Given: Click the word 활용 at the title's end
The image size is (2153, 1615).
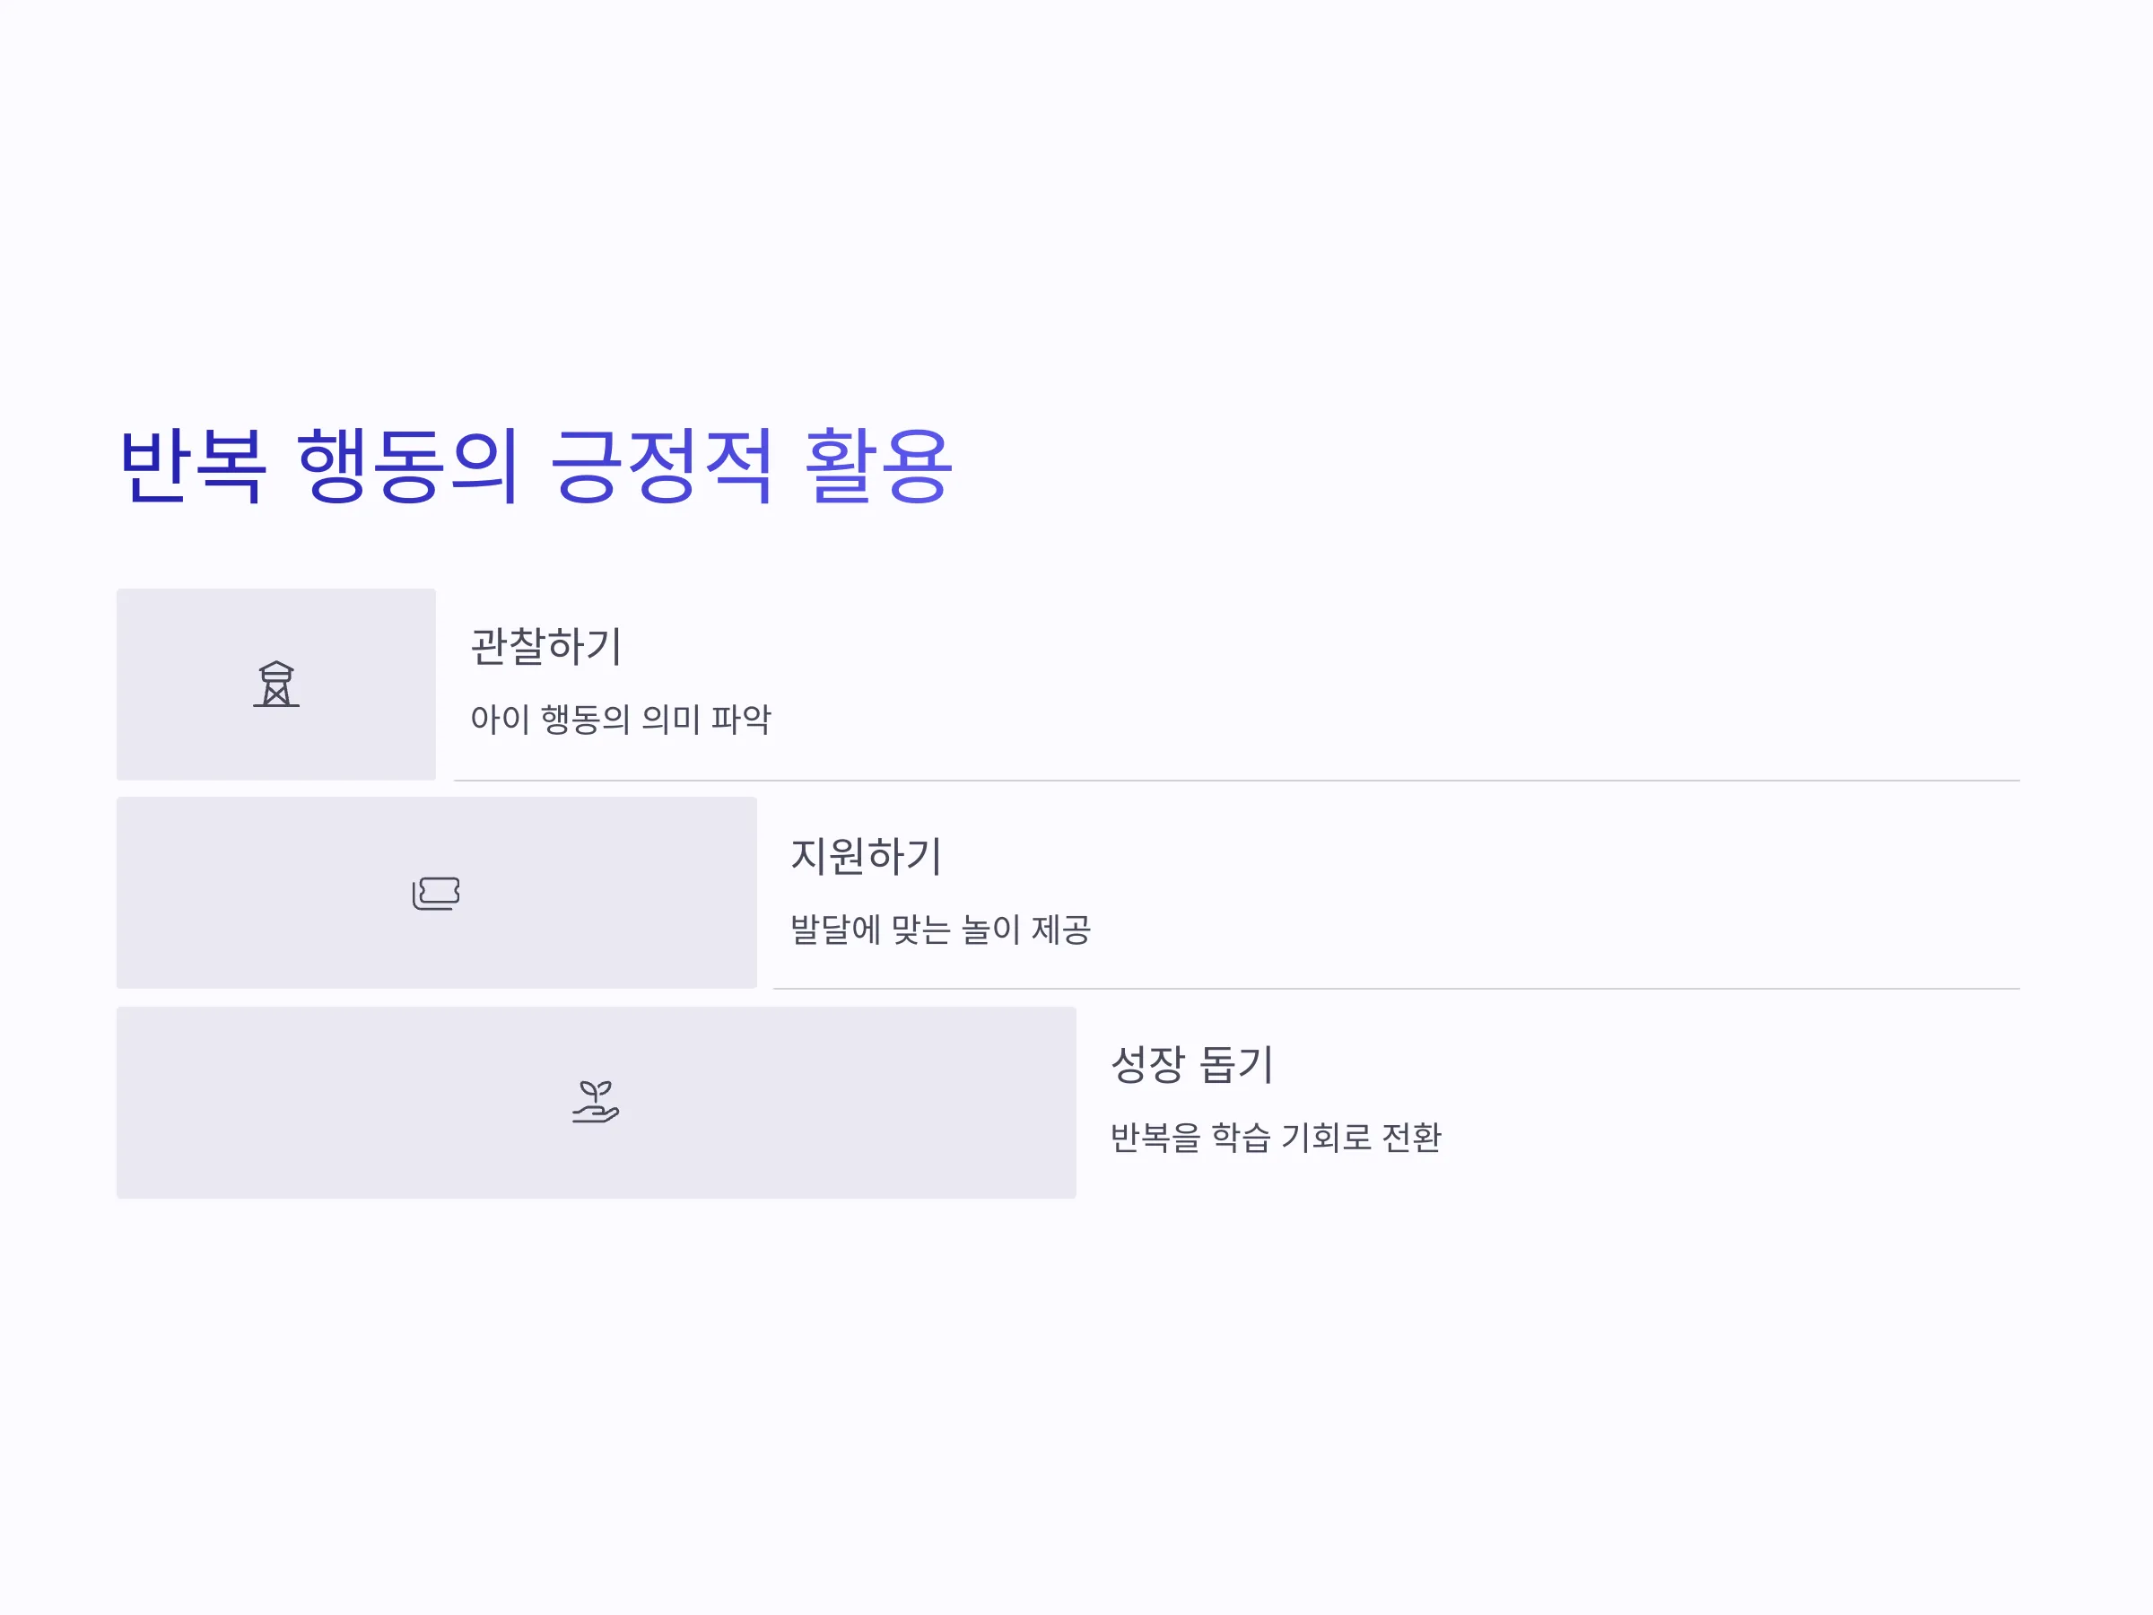Looking at the screenshot, I should coord(878,466).
